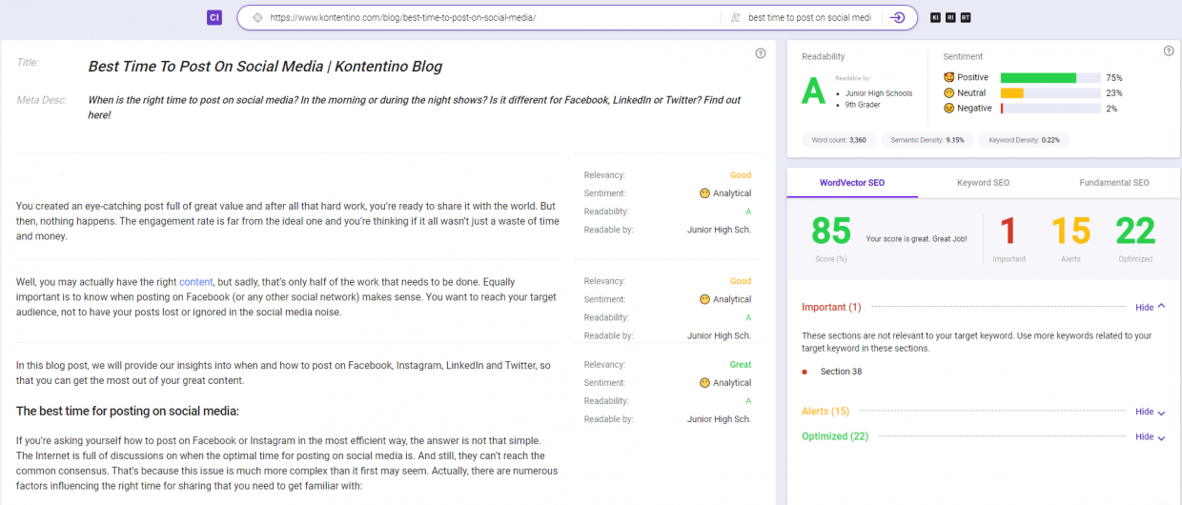Screen dimensions: 1182x505
Task: Open the KI tool icon
Action: [935, 17]
